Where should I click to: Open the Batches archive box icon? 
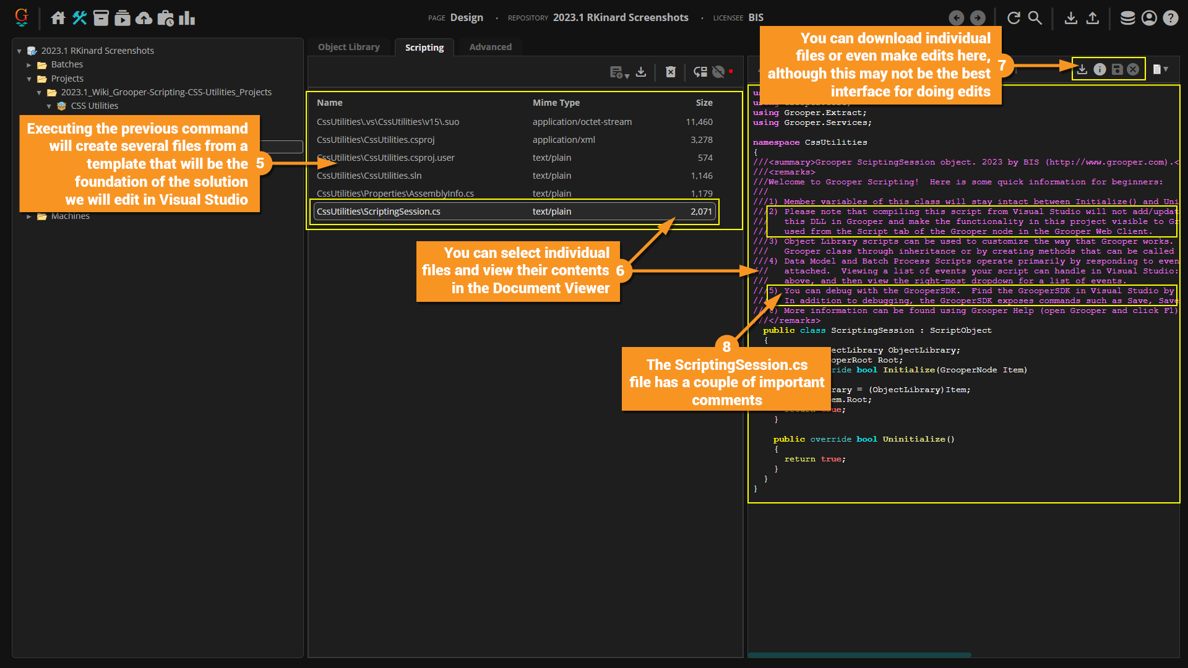[x=101, y=18]
